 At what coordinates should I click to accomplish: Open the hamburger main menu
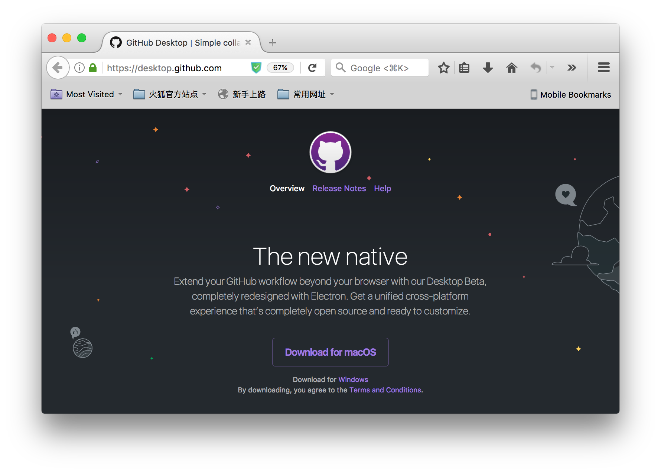click(x=604, y=68)
